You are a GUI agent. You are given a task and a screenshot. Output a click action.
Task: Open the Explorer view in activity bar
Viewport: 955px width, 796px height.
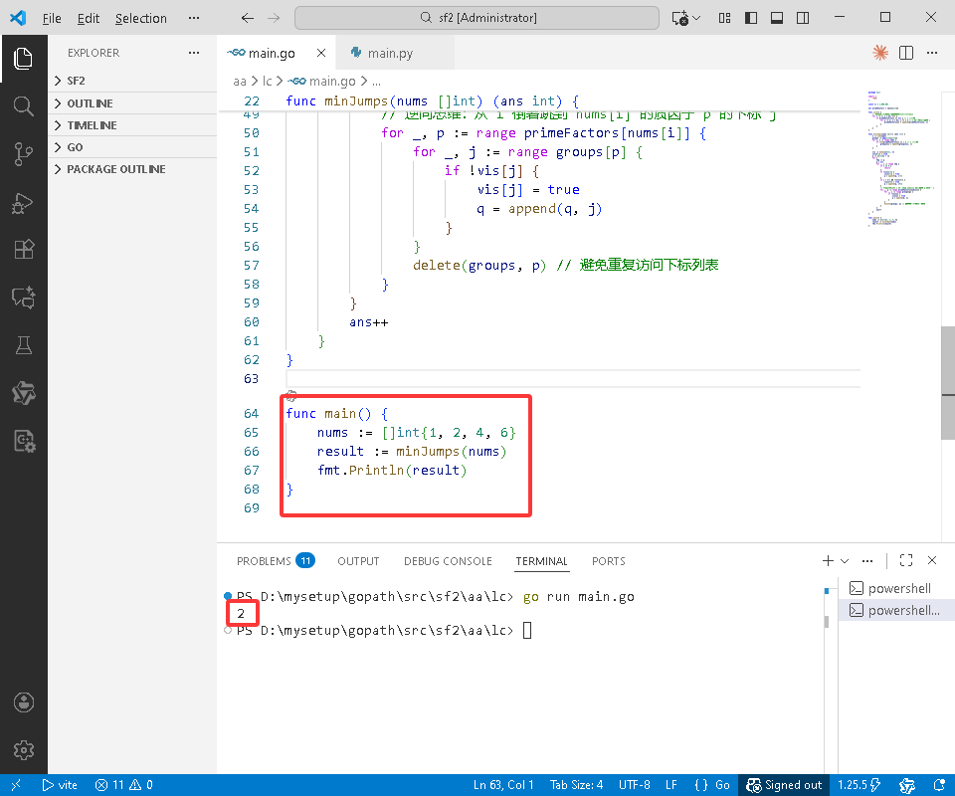23,59
